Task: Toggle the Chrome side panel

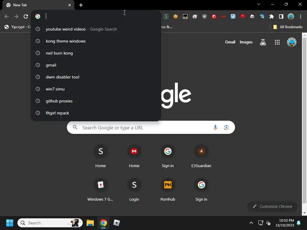Action: (x=281, y=16)
